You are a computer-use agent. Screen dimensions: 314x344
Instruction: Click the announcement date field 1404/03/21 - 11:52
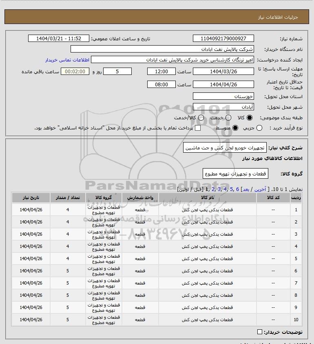point(59,38)
